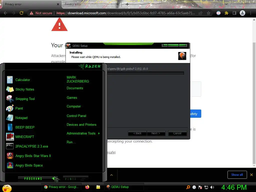Click Show all downloads button
The image size is (256, 192).
237,175
